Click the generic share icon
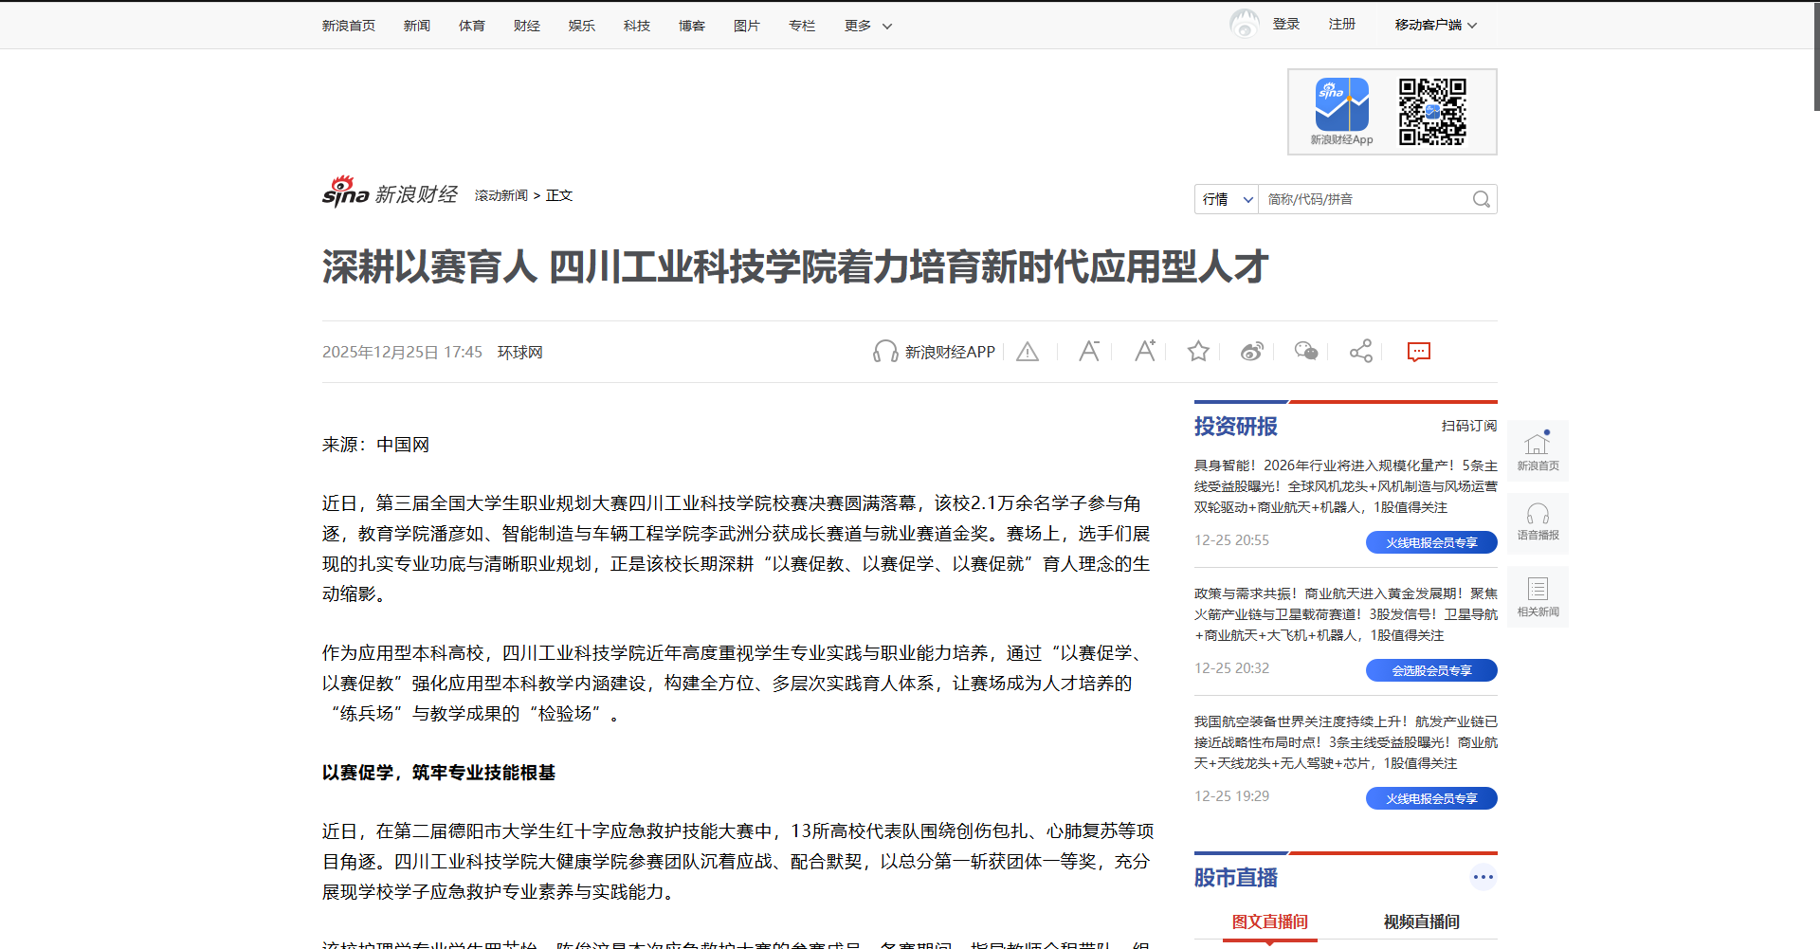 (x=1361, y=352)
